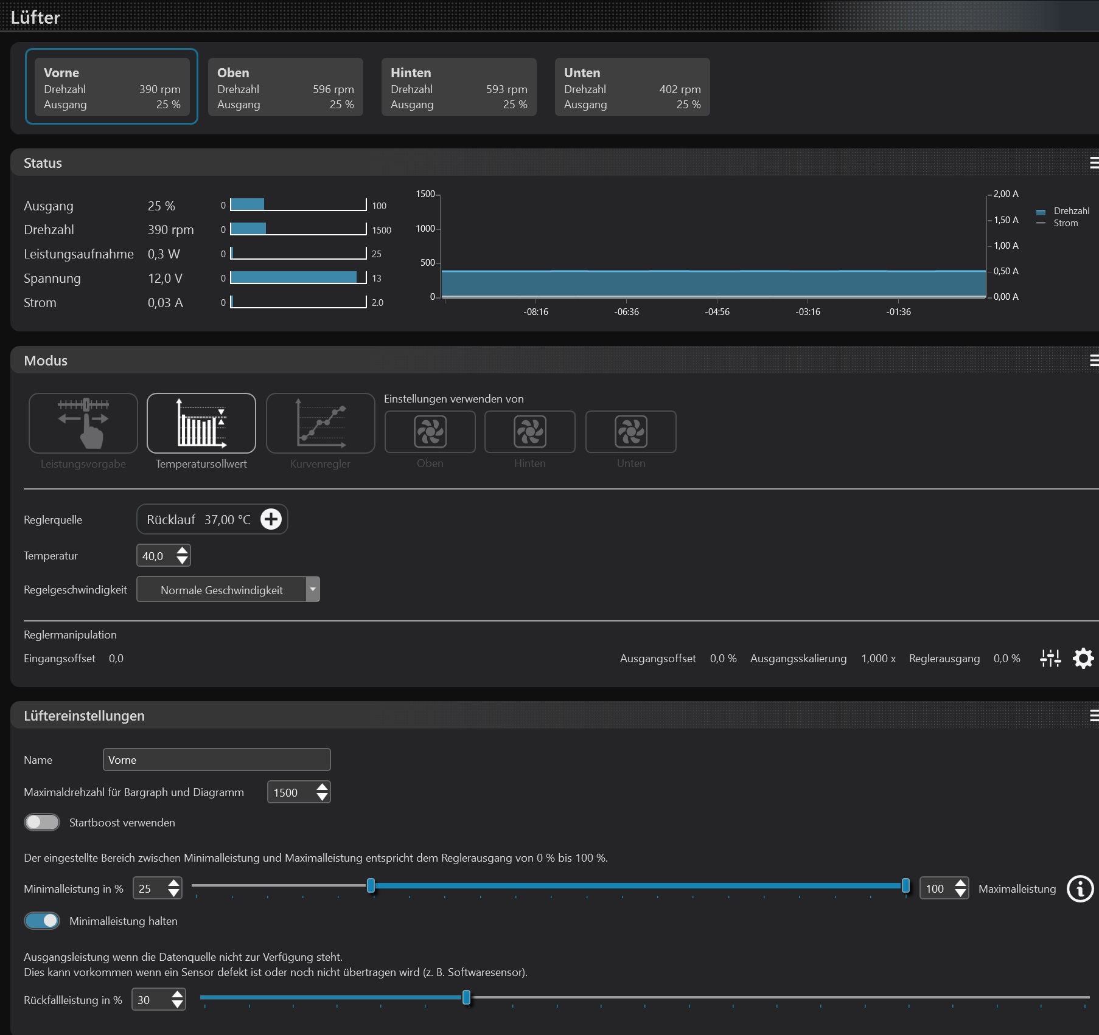Open the Status section hamburger menu
This screenshot has width=1099, height=1035.
(x=1094, y=163)
